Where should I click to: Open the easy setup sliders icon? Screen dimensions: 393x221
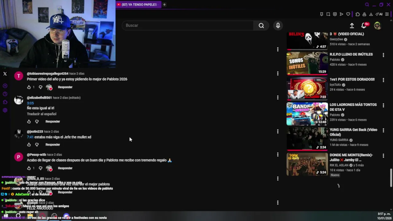387,14
